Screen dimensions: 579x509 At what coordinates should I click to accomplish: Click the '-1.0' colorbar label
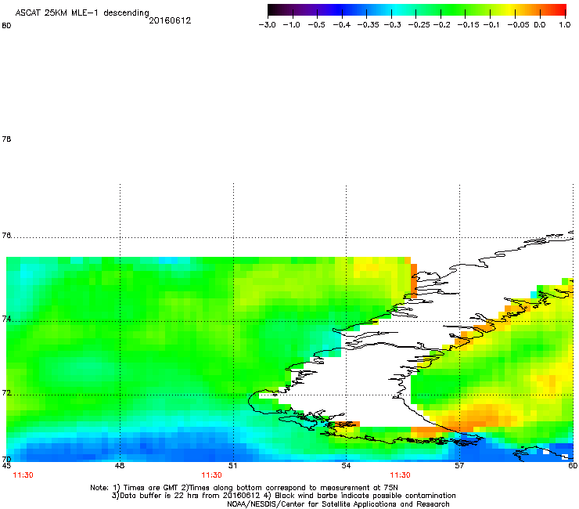[291, 25]
